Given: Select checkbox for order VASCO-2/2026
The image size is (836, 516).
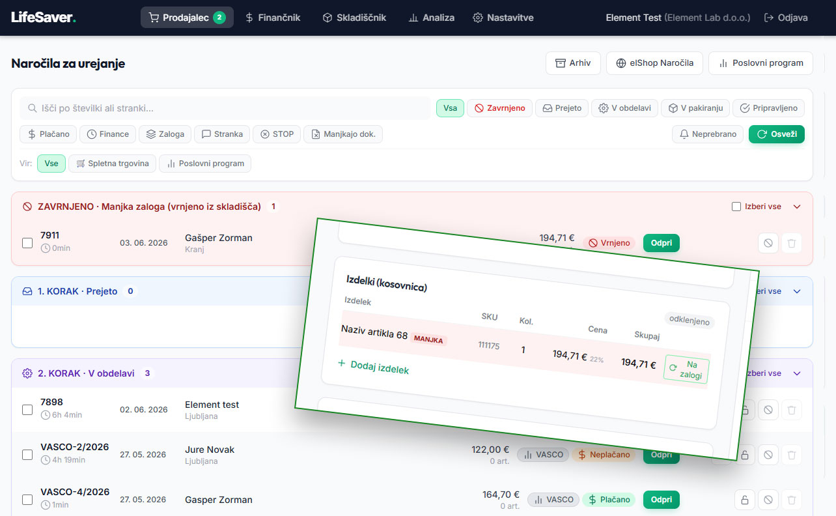Looking at the screenshot, I should [x=27, y=455].
